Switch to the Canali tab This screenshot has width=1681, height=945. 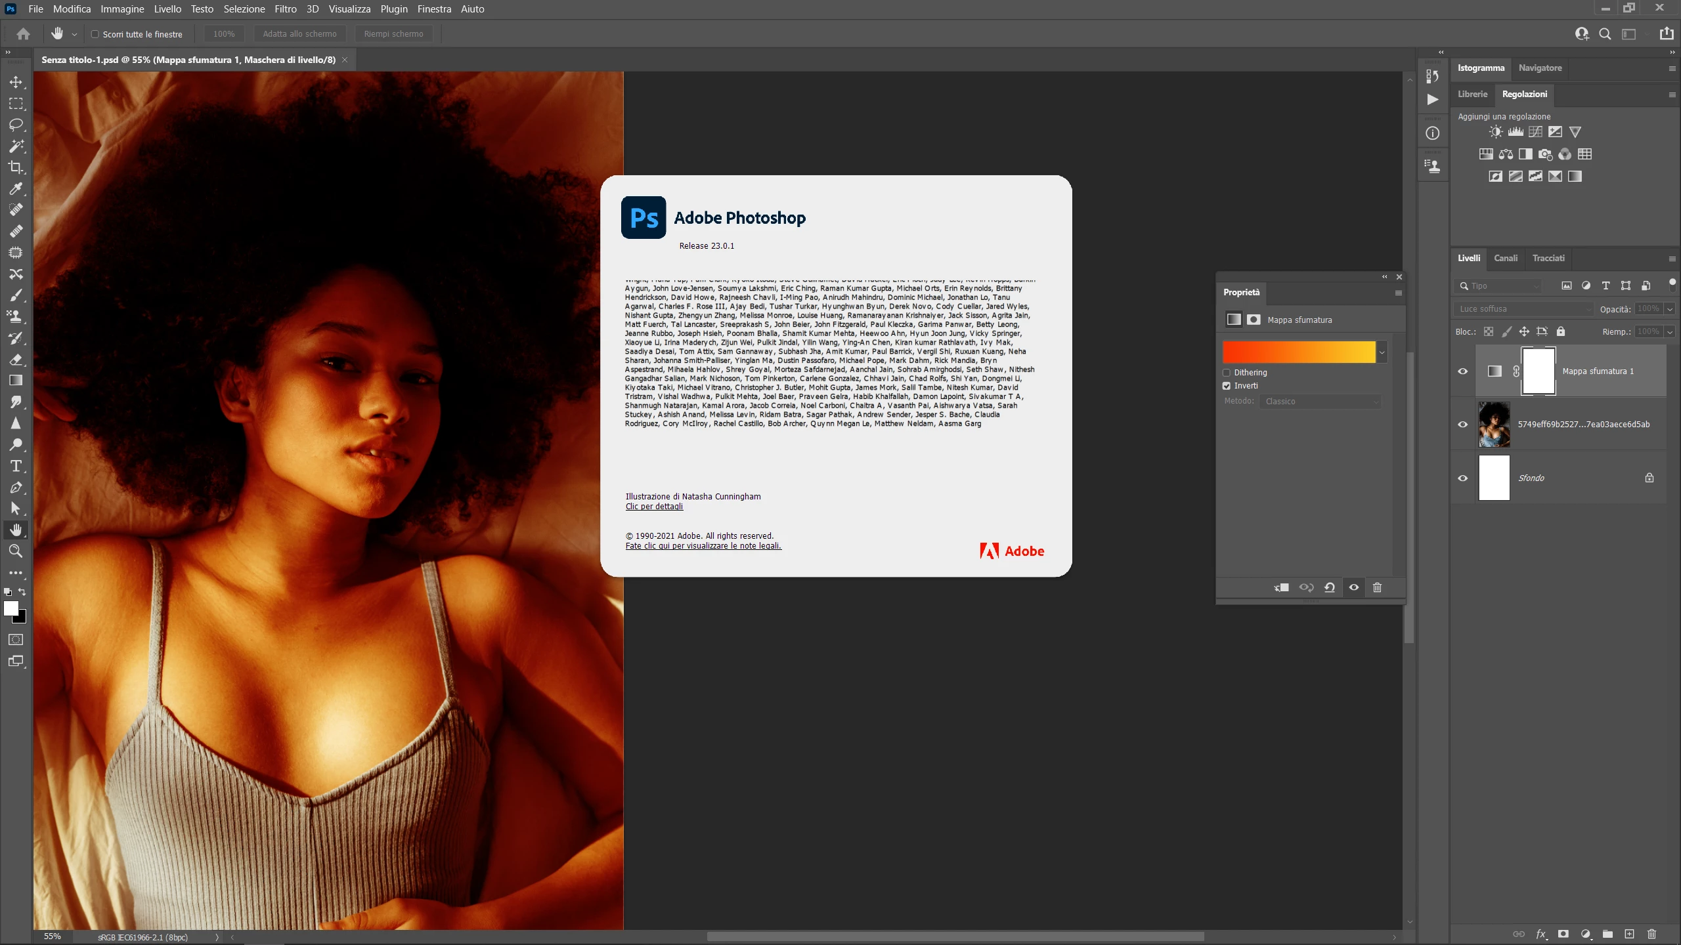[1505, 258]
